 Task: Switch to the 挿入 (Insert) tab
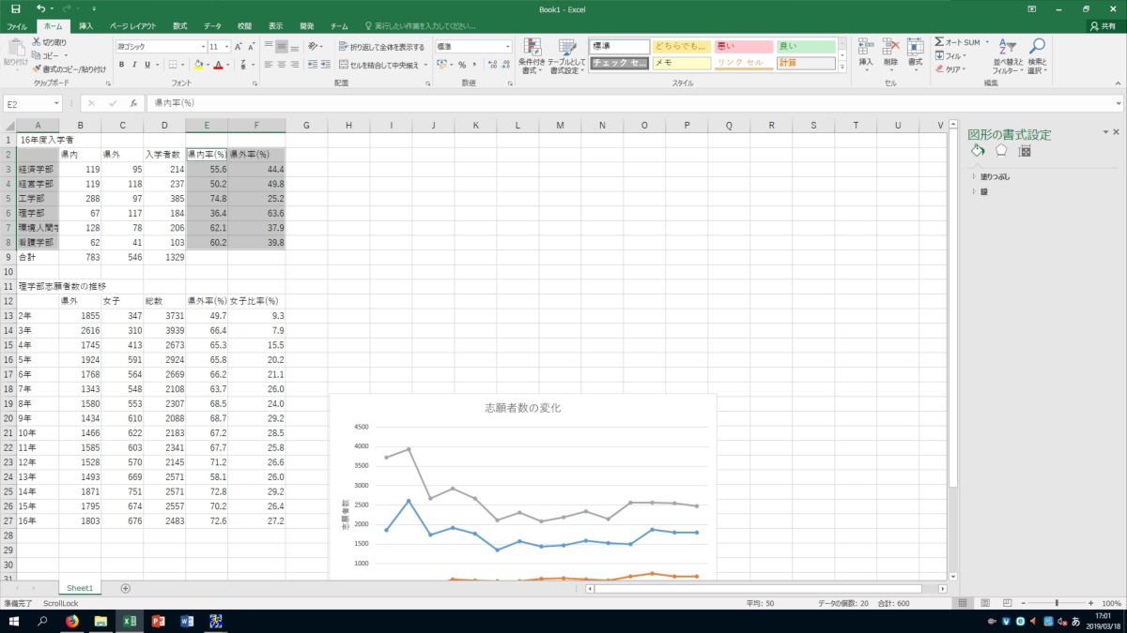tap(85, 26)
